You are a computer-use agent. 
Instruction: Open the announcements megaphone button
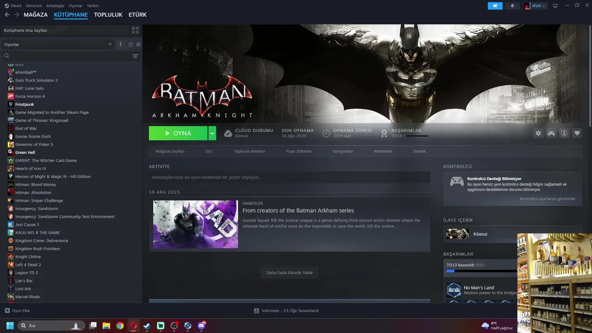click(x=495, y=6)
